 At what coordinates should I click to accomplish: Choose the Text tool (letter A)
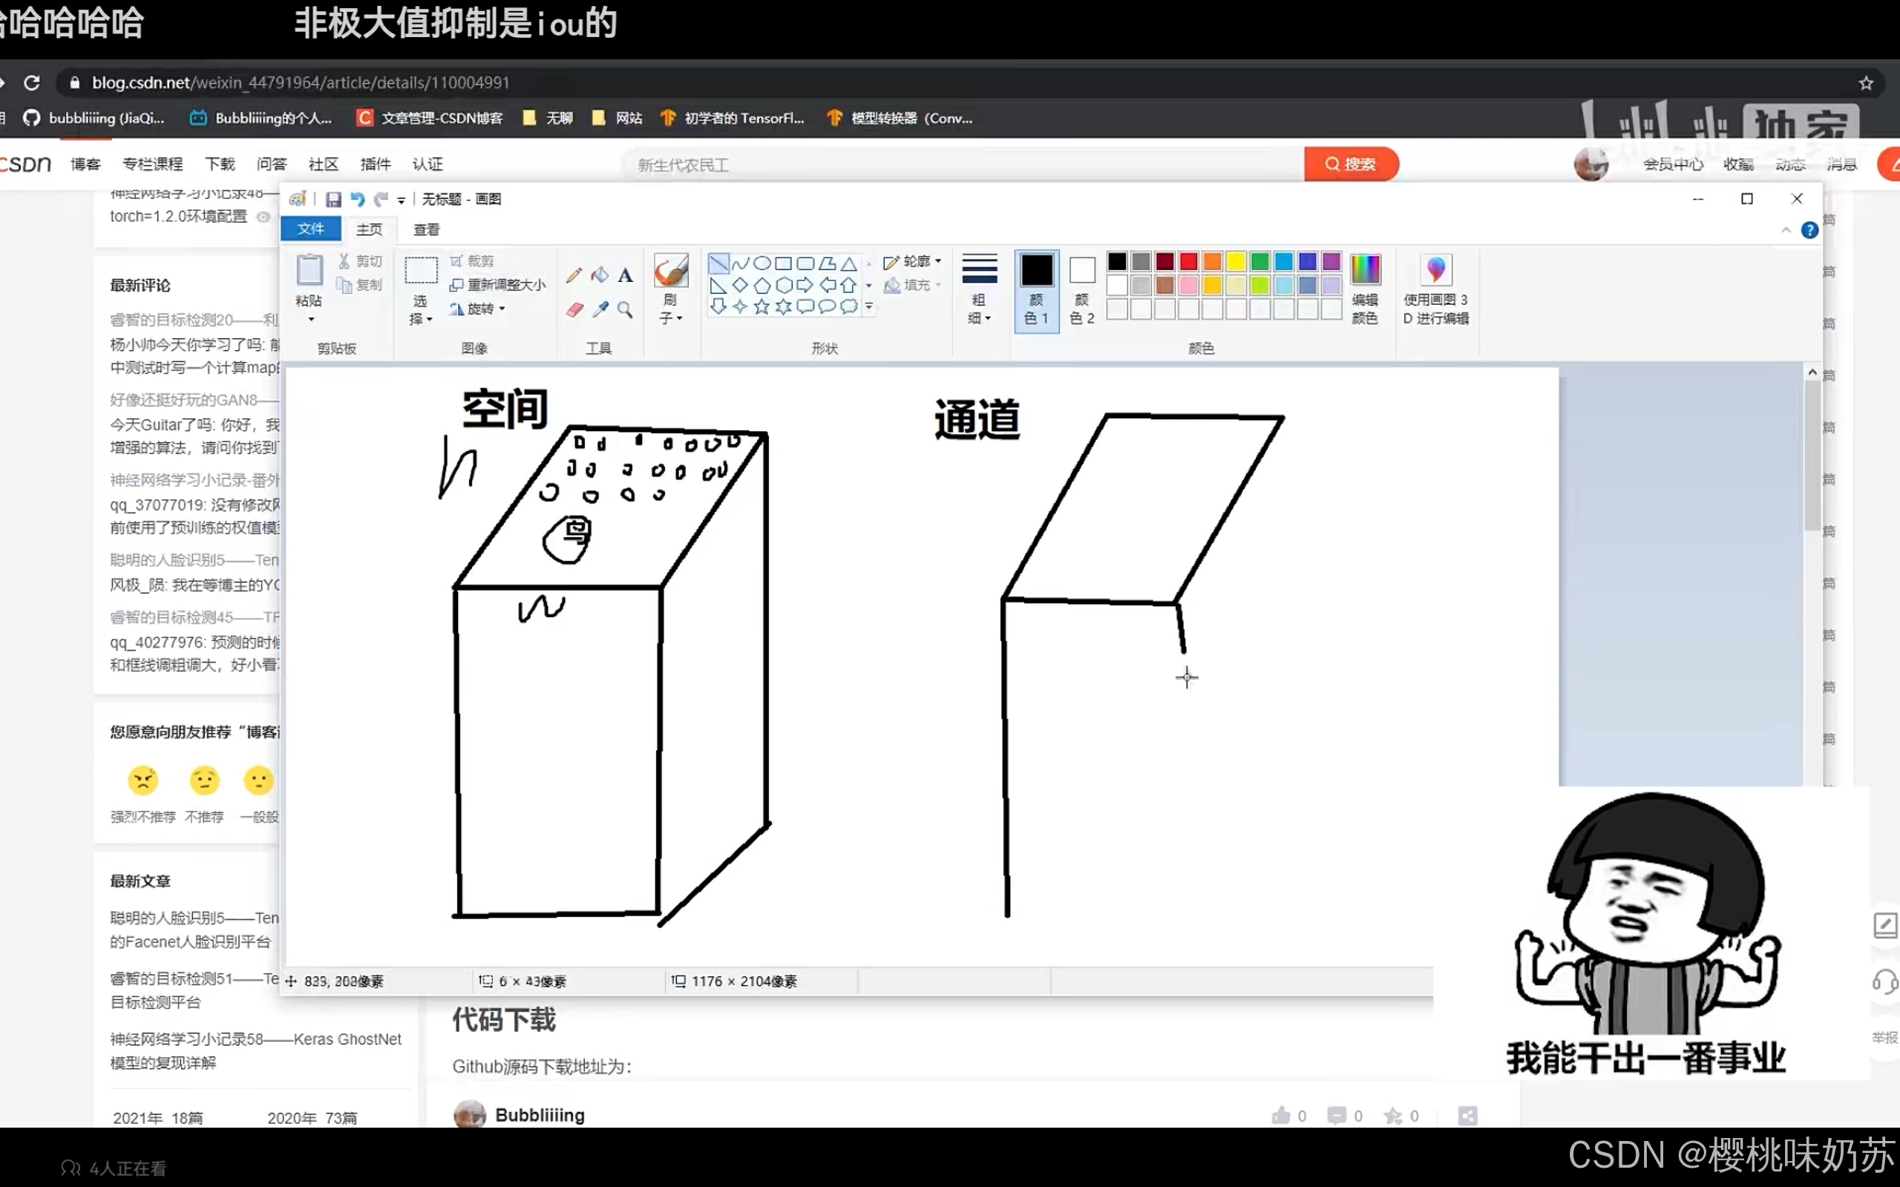pos(625,274)
